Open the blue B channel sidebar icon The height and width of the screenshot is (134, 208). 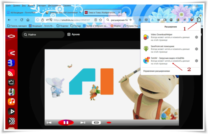coord(11,63)
